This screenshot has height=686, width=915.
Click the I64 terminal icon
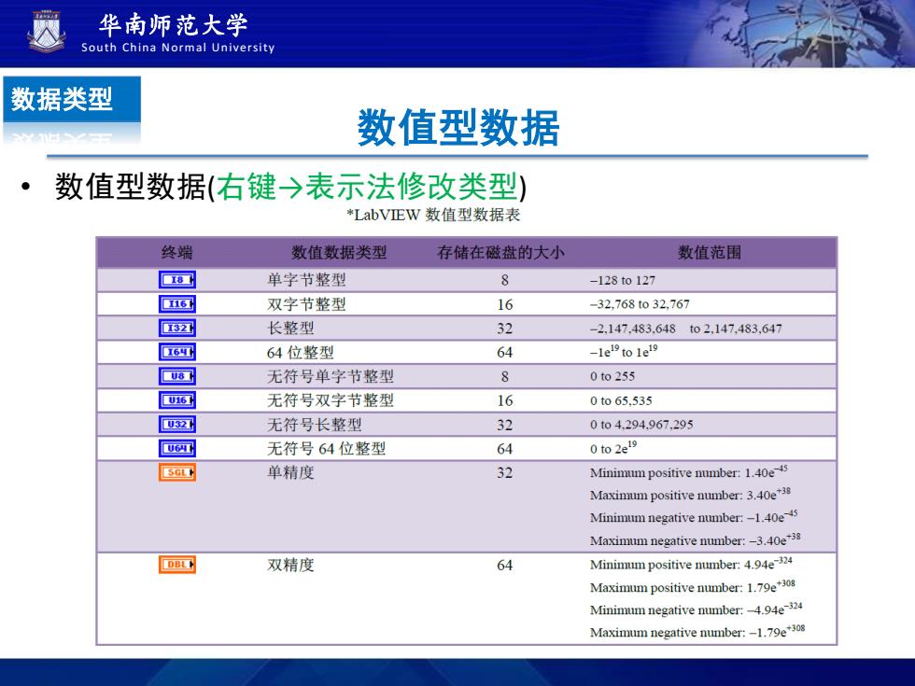pos(177,352)
